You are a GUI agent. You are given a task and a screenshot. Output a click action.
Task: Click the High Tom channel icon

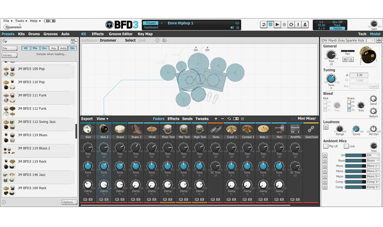pos(200,129)
